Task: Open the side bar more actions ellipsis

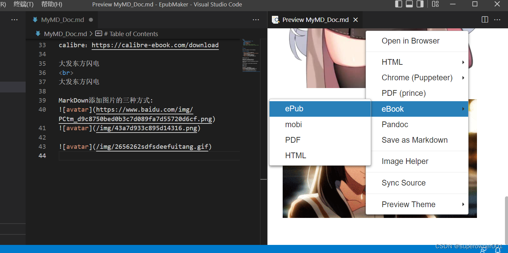Action: coord(15,20)
